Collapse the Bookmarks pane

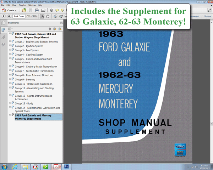click(61, 23)
